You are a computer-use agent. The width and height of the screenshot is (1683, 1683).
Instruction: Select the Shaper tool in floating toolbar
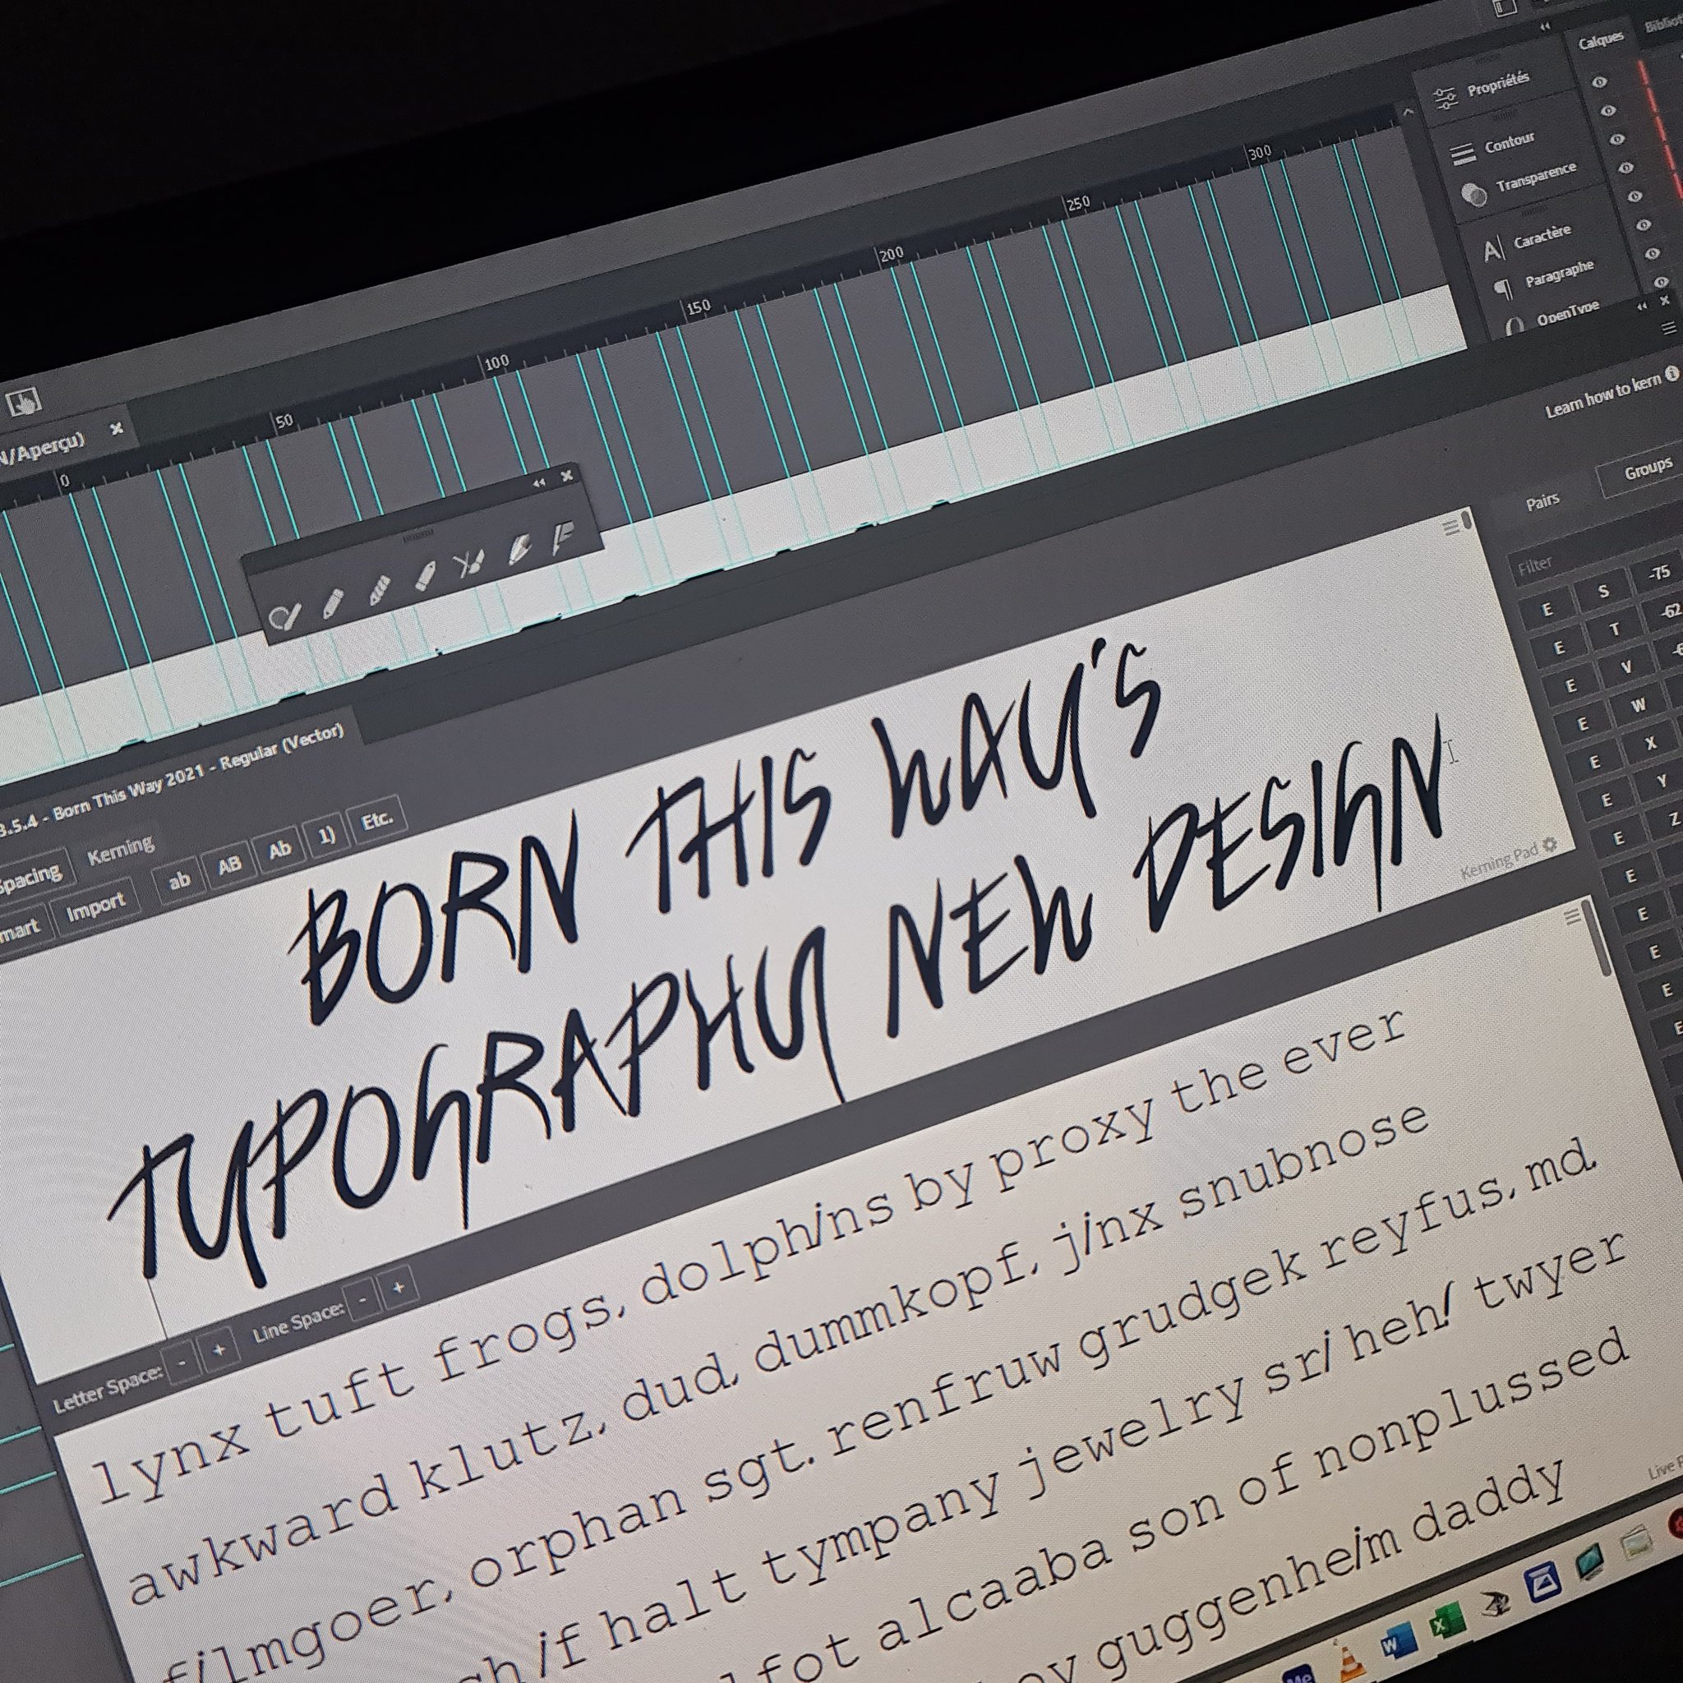(285, 617)
